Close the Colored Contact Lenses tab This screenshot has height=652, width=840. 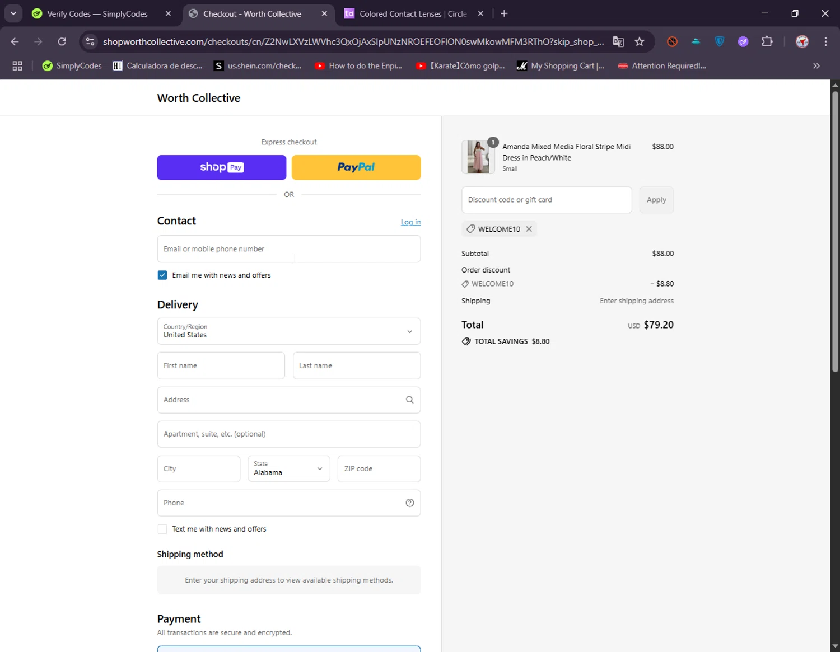pos(480,13)
